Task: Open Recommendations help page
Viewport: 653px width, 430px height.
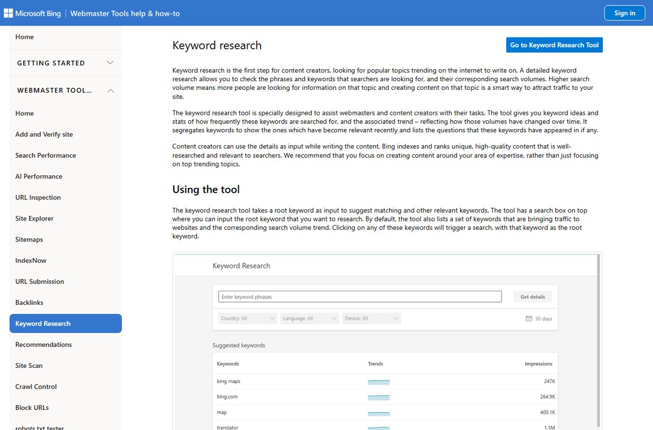Action: pyautogui.click(x=44, y=345)
